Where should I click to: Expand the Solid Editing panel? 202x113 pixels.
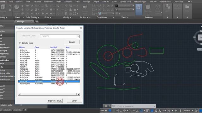click(x=33, y=17)
